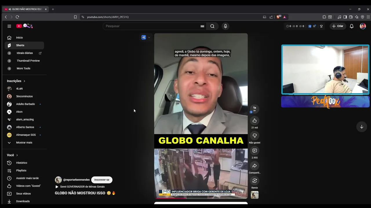
Task: Open the Brave Wallet icon
Action: 351,17
